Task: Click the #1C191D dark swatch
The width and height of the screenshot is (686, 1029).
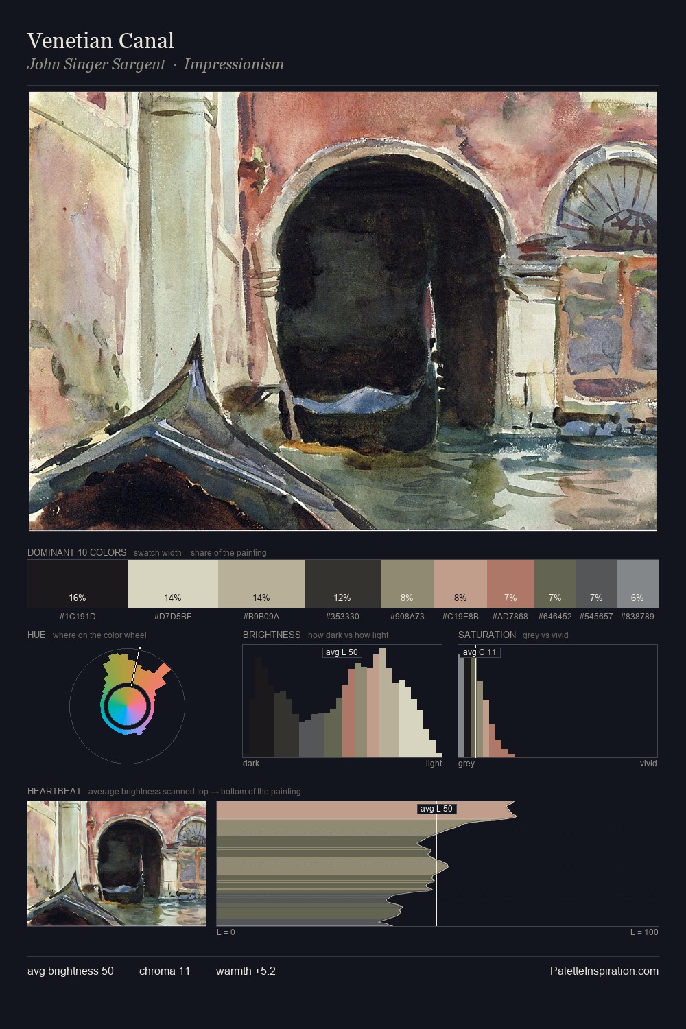Action: tap(78, 584)
